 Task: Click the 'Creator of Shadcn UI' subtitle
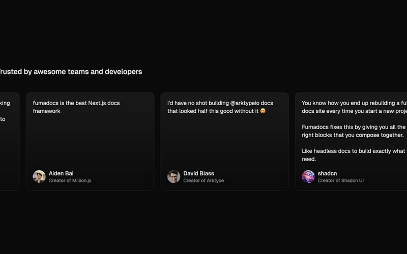[340, 180]
